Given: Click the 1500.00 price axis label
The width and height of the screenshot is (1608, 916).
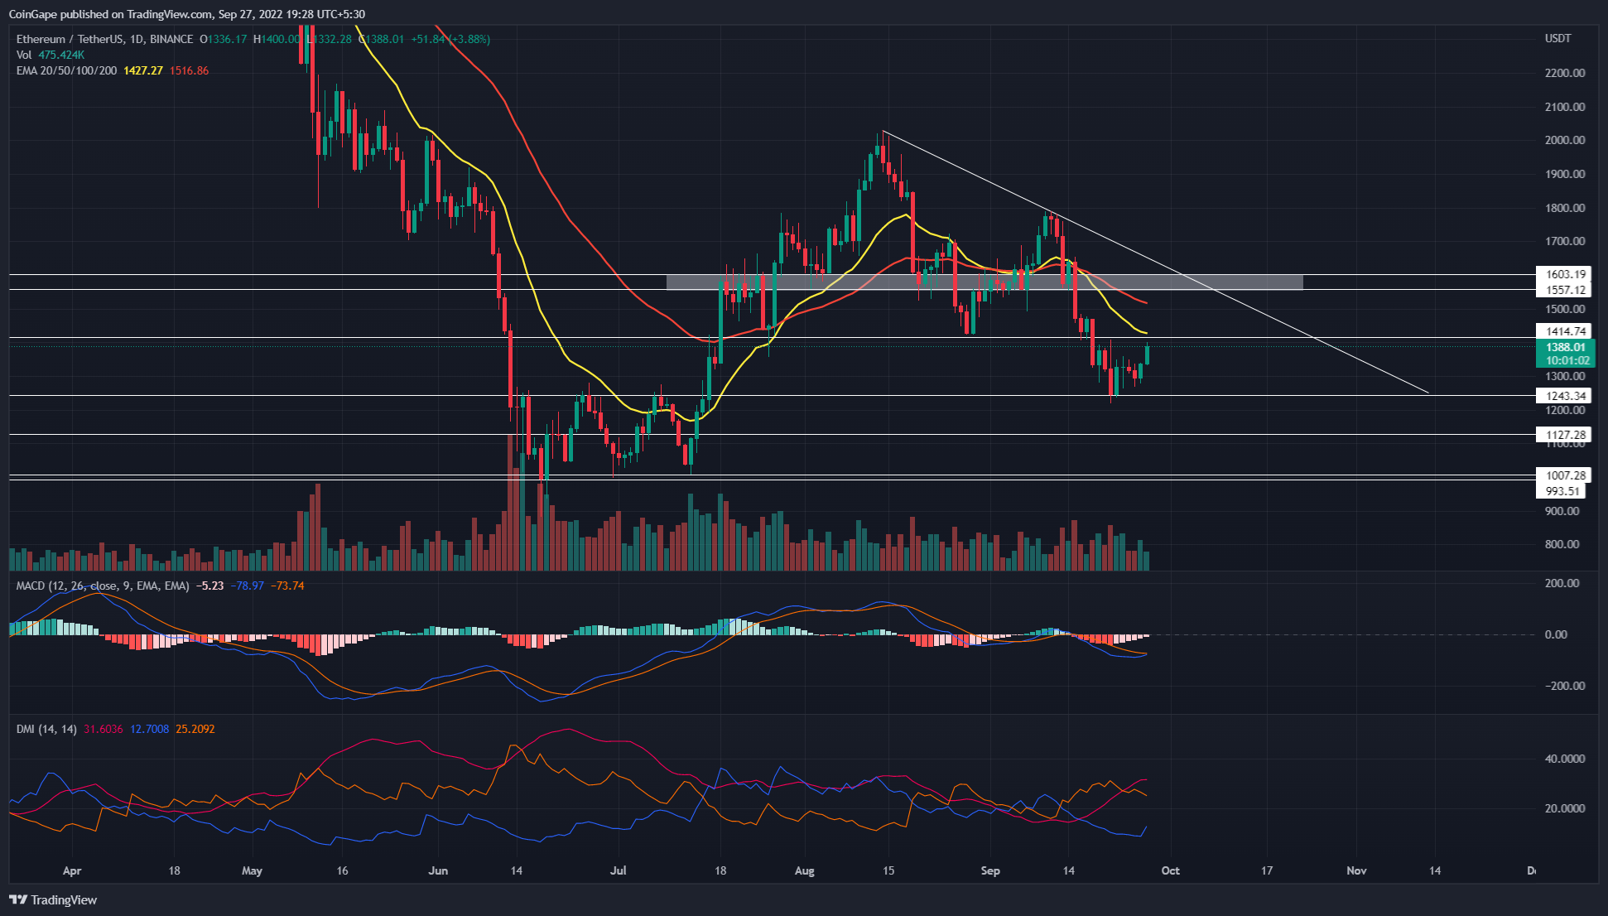Looking at the screenshot, I should click(x=1565, y=309).
